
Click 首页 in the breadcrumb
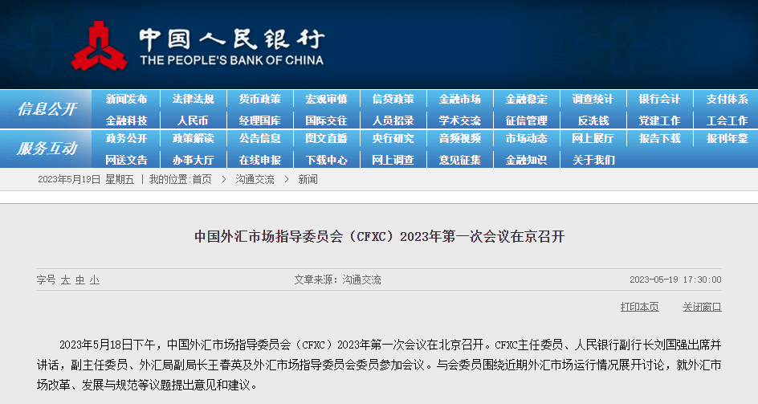[202, 180]
